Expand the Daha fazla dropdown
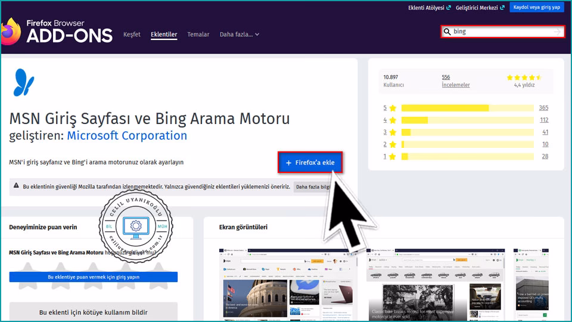This screenshot has height=322, width=572. tap(240, 35)
